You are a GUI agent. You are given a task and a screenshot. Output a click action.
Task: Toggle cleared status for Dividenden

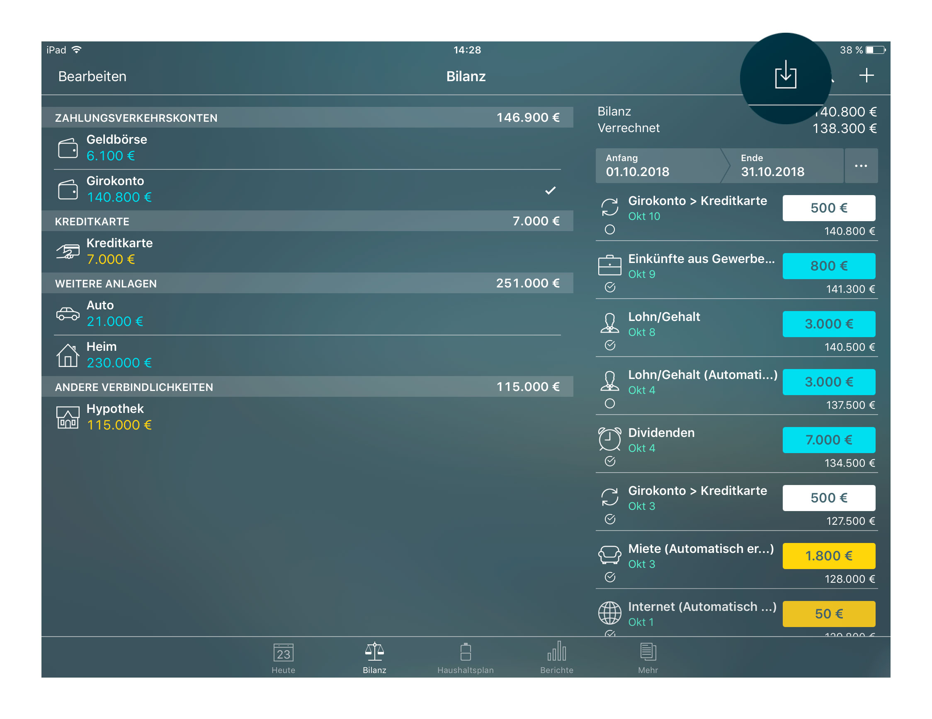[x=610, y=461]
